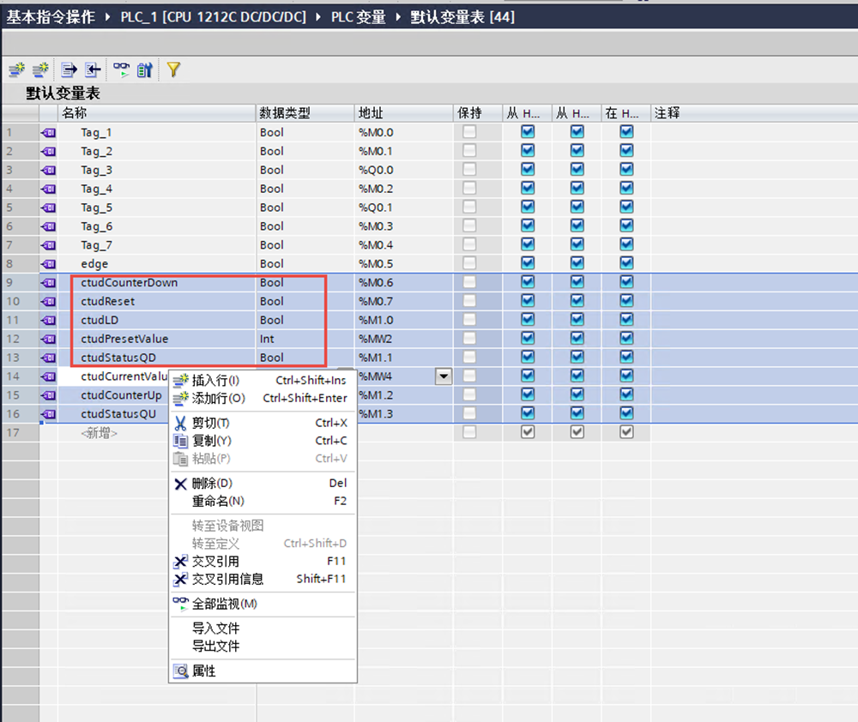Screen dimensions: 858x722
Task: Click the PLC 变量 breadcrumb
Action: coord(359,17)
